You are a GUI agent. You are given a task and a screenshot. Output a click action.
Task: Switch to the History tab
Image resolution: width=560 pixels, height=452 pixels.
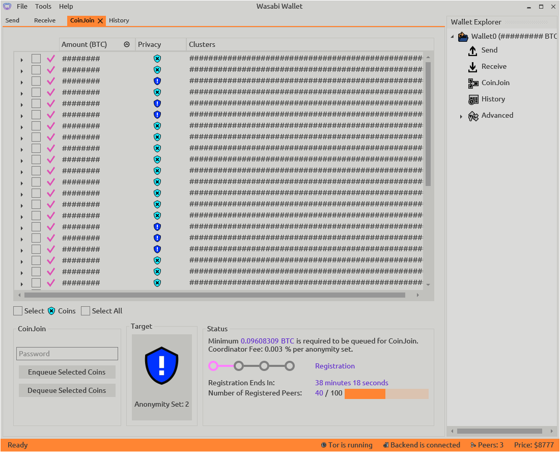(x=119, y=20)
